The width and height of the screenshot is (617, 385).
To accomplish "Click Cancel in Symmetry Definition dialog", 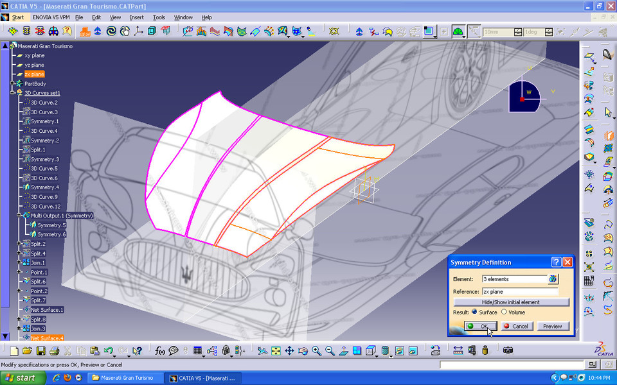I will coord(517,326).
